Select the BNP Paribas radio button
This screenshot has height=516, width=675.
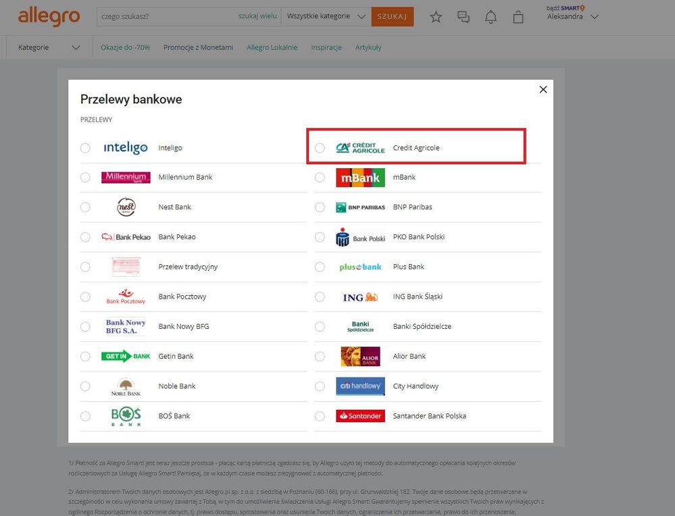320,207
